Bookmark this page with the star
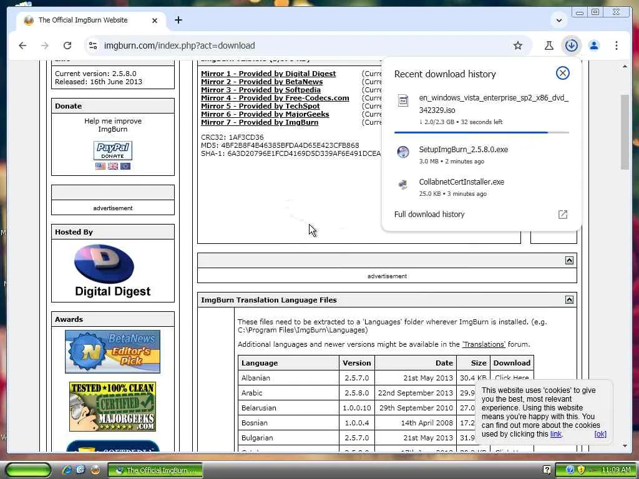 click(x=517, y=46)
